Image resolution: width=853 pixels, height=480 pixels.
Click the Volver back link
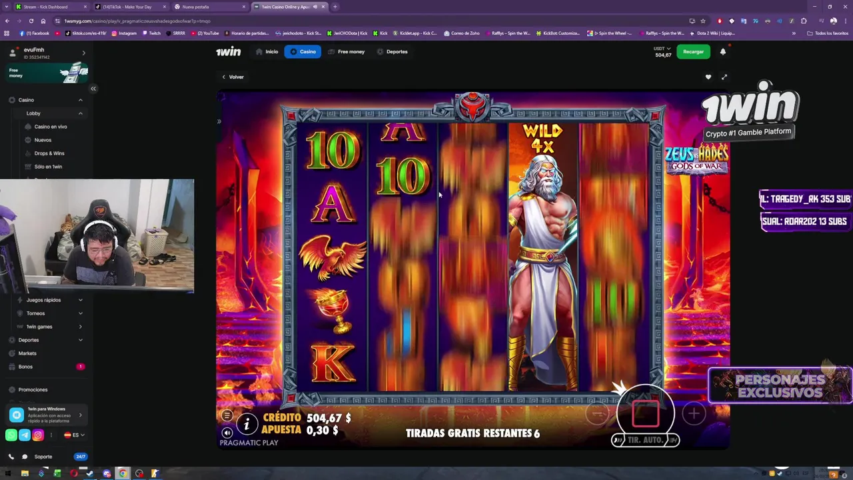pyautogui.click(x=233, y=77)
